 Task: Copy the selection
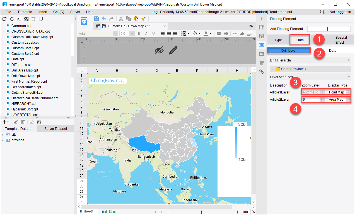click(129, 19)
